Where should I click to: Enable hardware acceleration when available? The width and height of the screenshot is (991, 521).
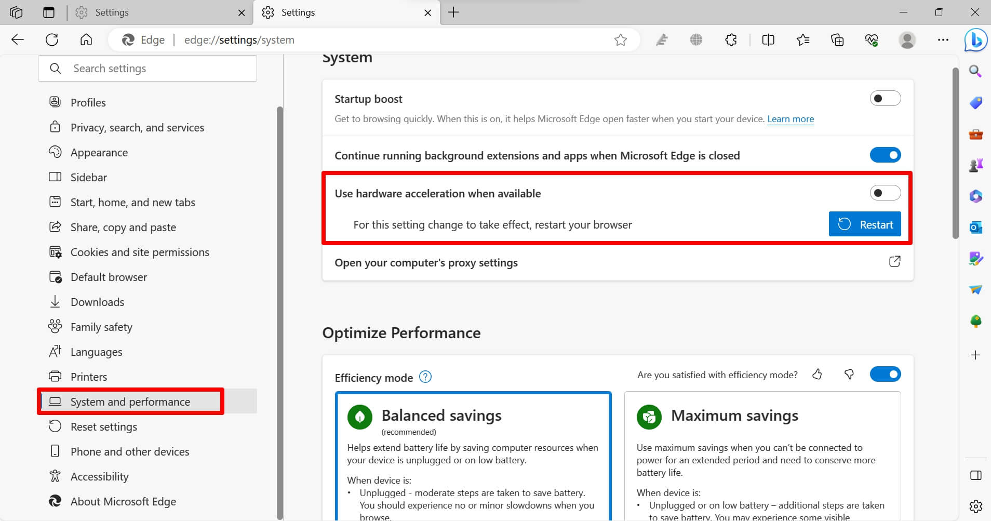point(885,192)
